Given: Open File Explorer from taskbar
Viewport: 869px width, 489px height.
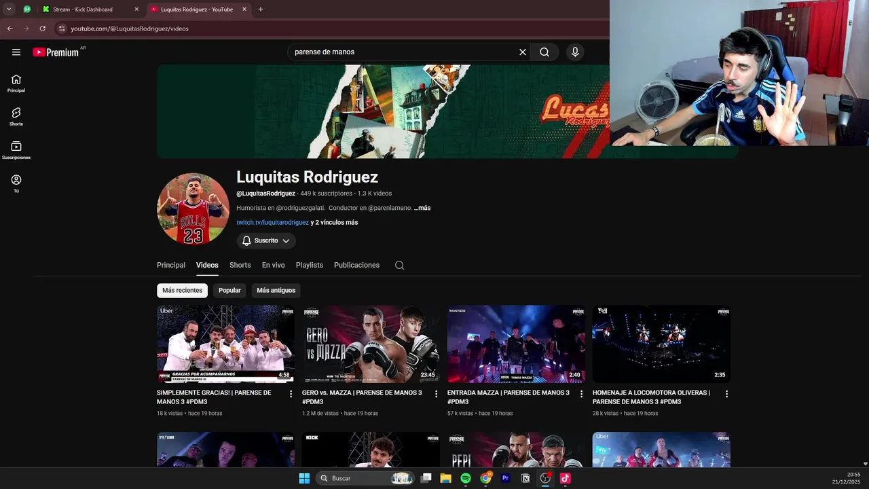Looking at the screenshot, I should tap(445, 478).
